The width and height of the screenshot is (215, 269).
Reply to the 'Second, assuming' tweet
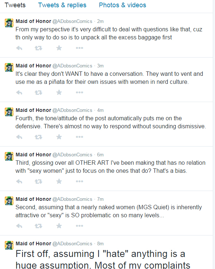coord(19,226)
